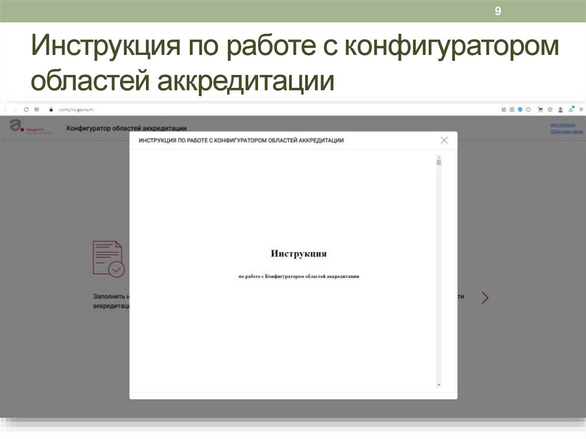Image resolution: width=586 pixels, height=439 pixels.
Task: Click inside the browser address bar
Action: pos(80,108)
